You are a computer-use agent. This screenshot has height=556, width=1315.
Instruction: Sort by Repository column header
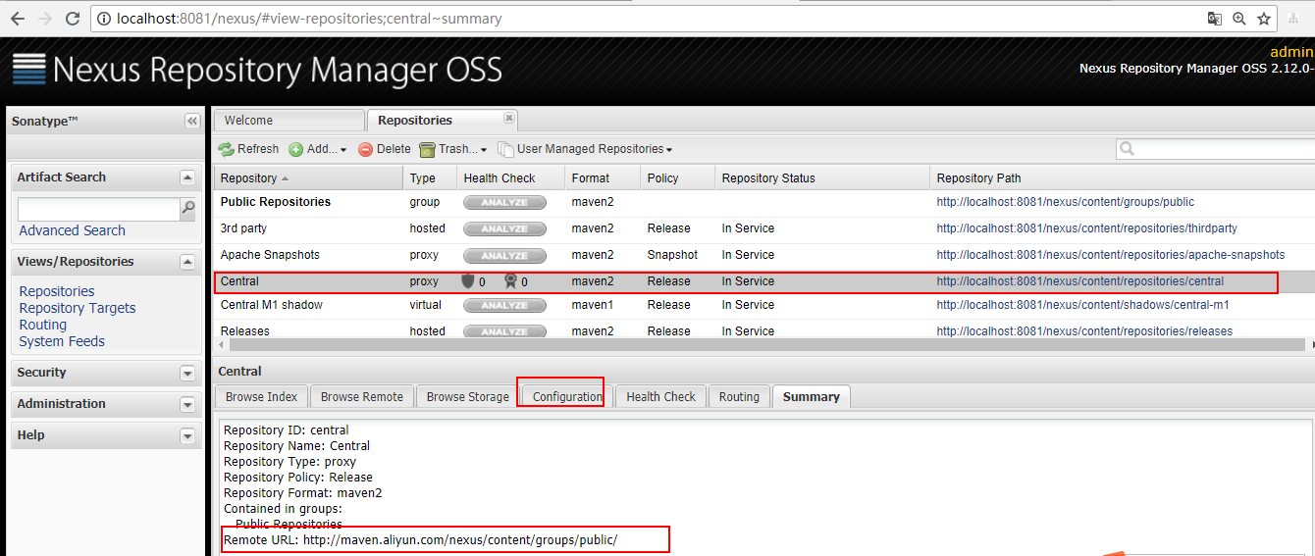click(308, 178)
